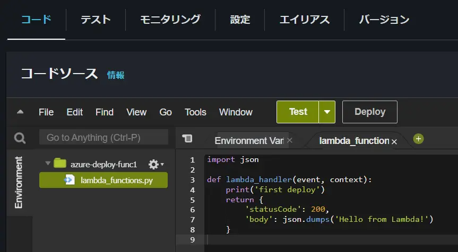
Task: Click the Python file icon for lambda_functions.py
Action: [70, 180]
